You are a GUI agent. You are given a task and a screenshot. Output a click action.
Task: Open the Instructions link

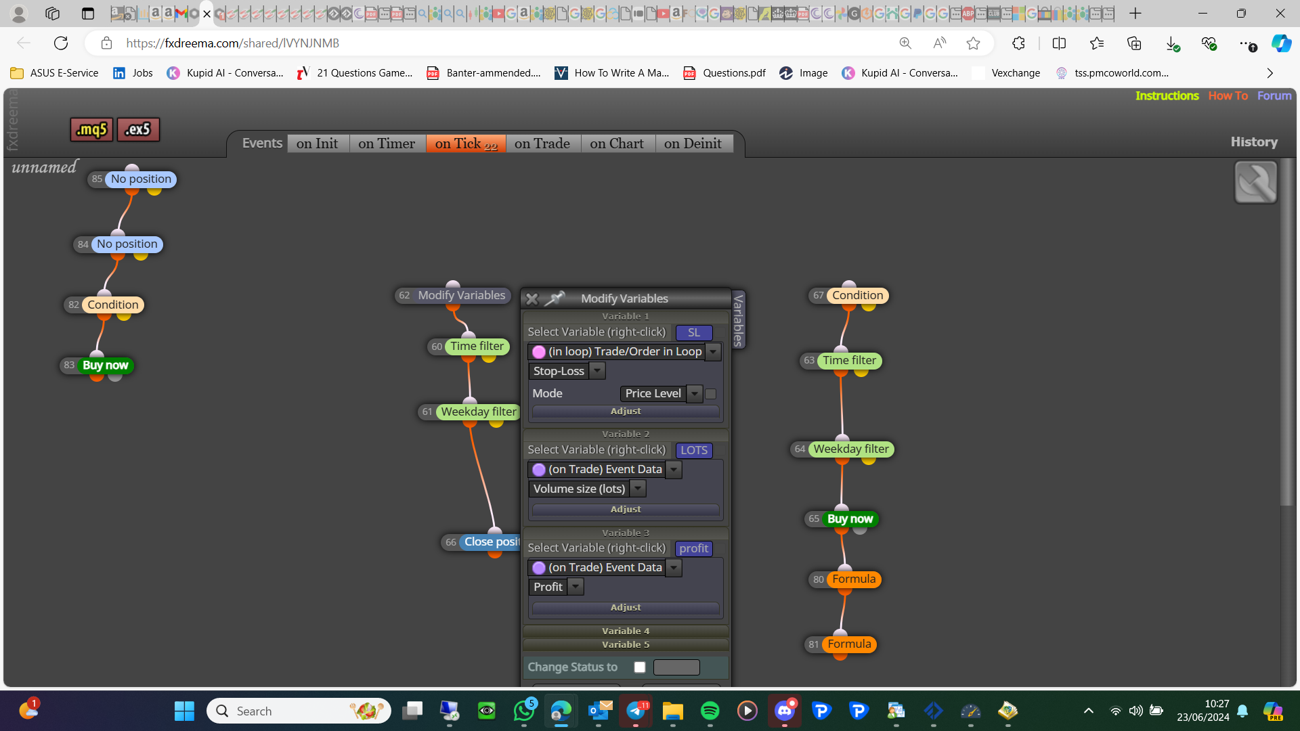click(1167, 96)
